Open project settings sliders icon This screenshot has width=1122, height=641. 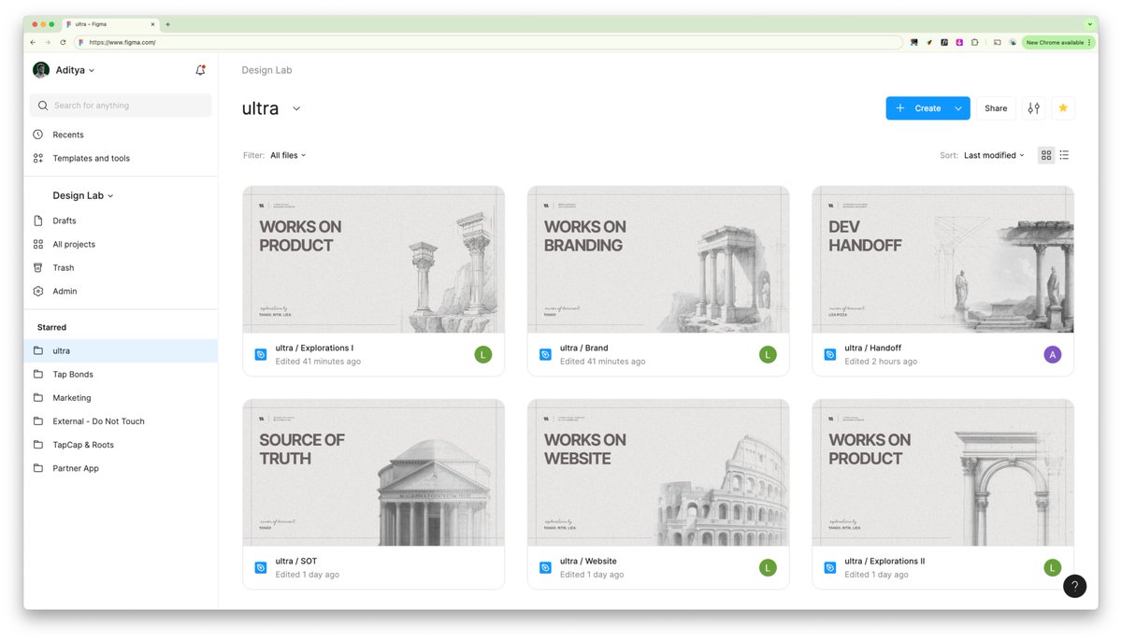(x=1033, y=108)
